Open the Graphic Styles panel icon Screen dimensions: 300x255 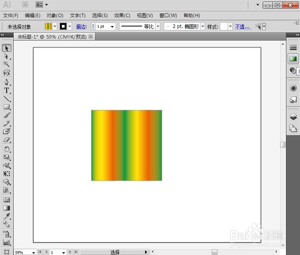(x=293, y=100)
